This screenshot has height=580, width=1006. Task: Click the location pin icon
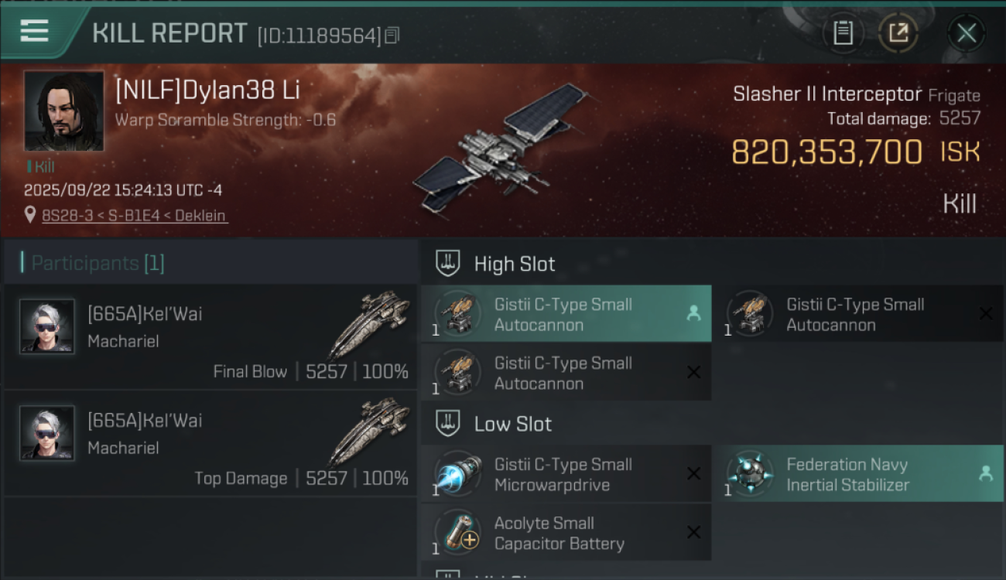point(30,215)
